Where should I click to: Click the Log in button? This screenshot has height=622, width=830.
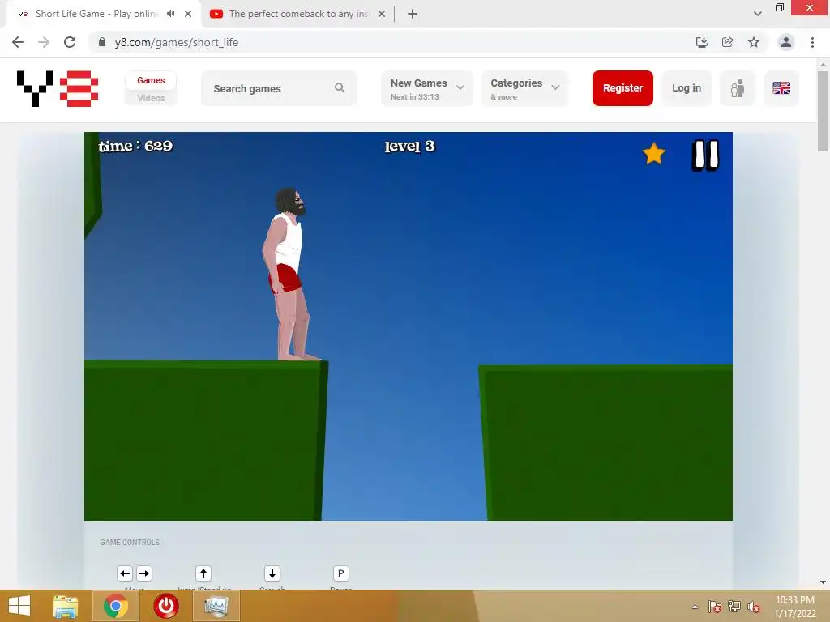pyautogui.click(x=687, y=88)
